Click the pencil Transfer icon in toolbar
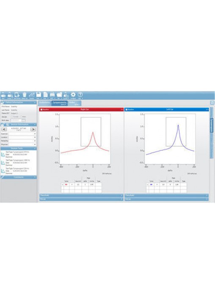The image size is (215, 295). pos(32,95)
